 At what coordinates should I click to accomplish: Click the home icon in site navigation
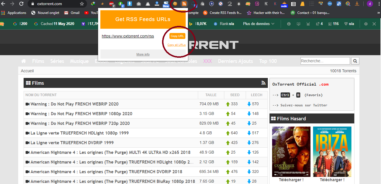24,61
